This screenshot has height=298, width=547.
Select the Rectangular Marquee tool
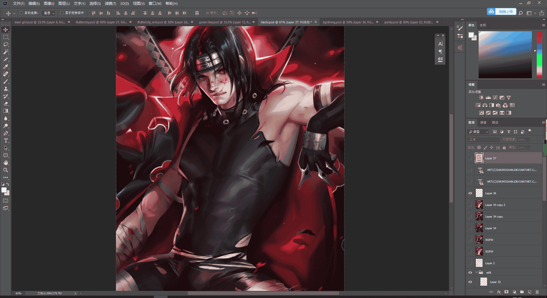point(6,37)
